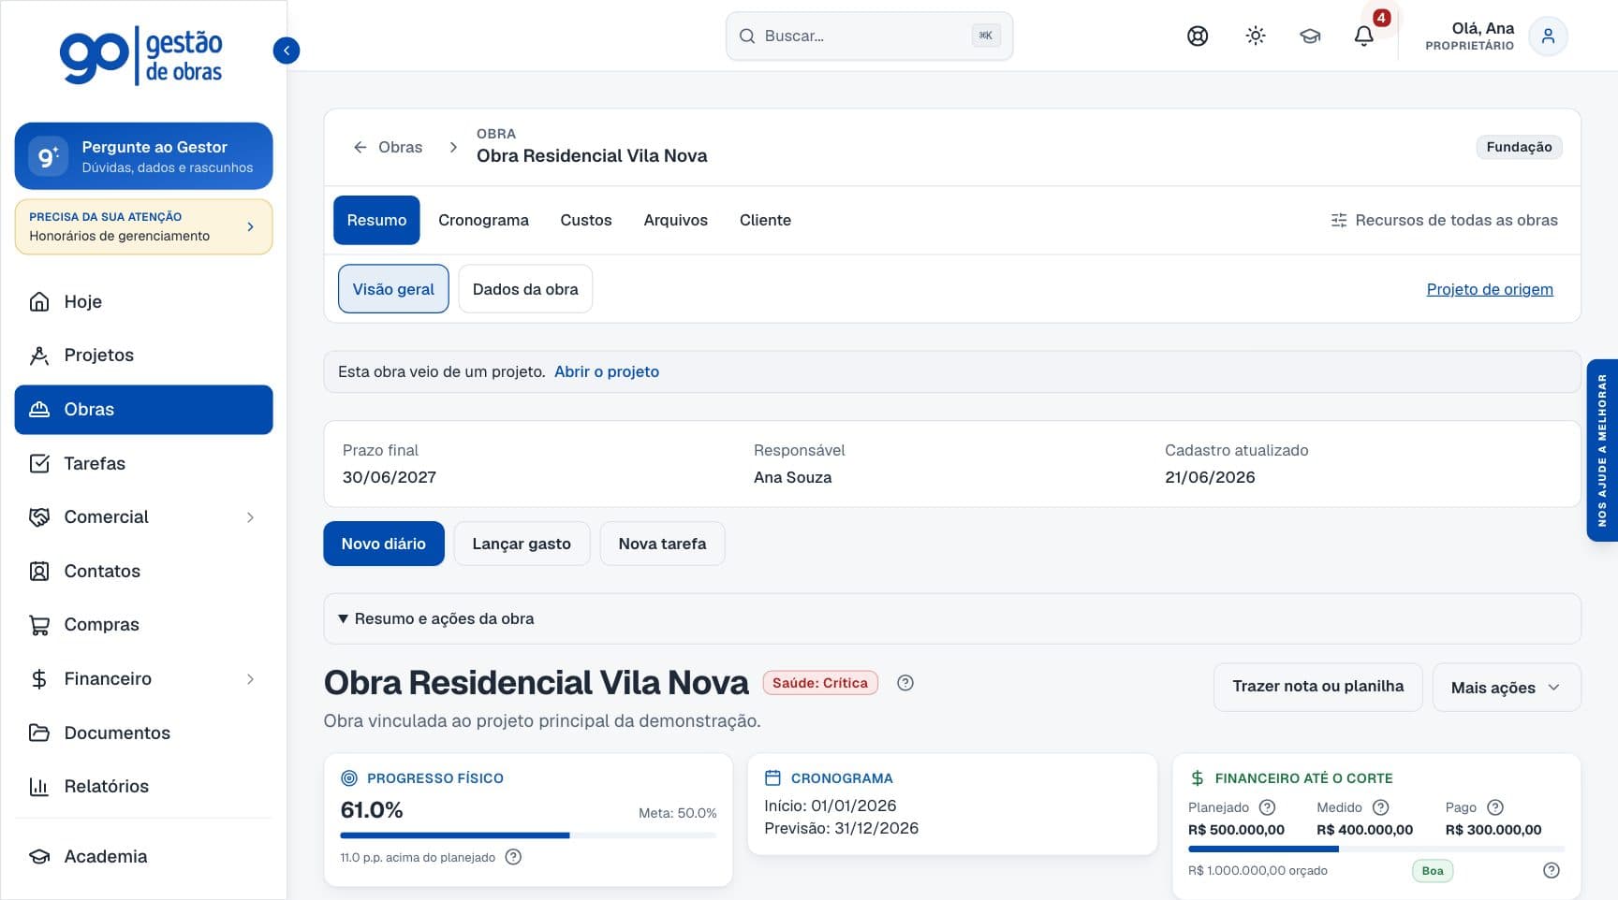Click the Buscar search field

point(869,36)
